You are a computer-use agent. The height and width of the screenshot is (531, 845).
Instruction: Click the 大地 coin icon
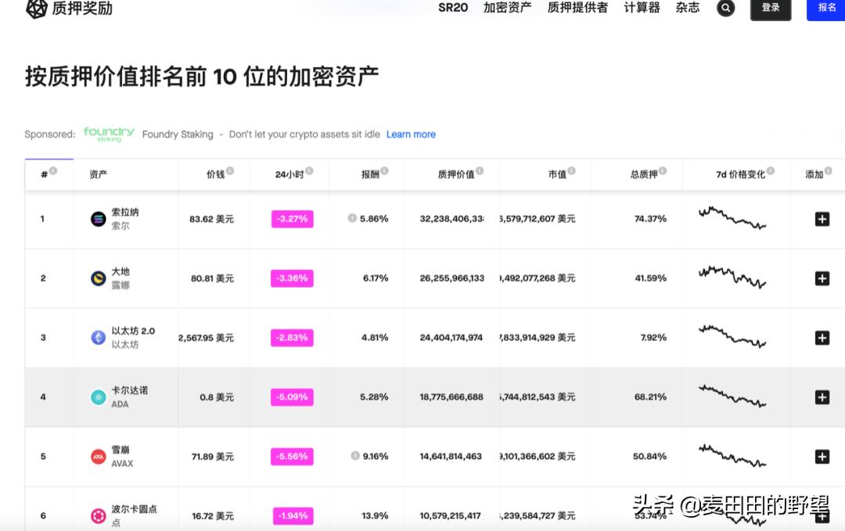98,278
